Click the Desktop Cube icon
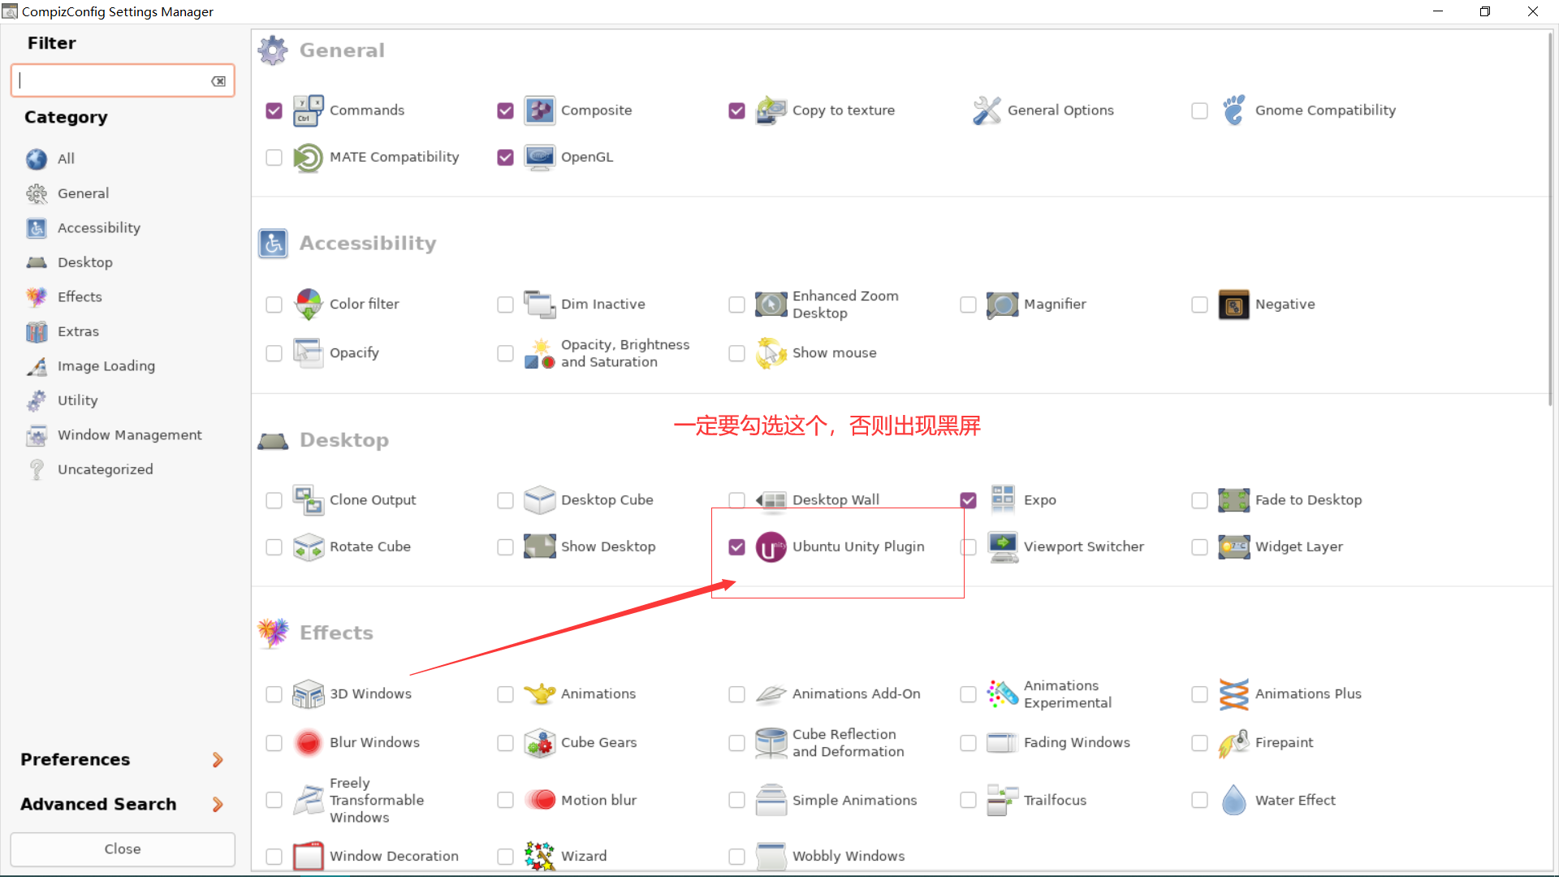 click(539, 500)
